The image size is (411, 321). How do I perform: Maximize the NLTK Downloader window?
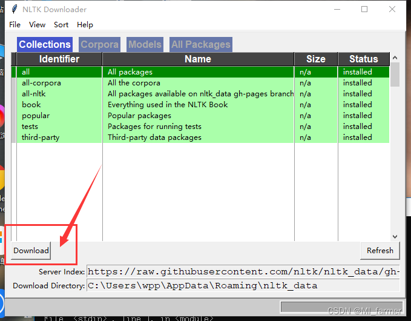(x=364, y=9)
